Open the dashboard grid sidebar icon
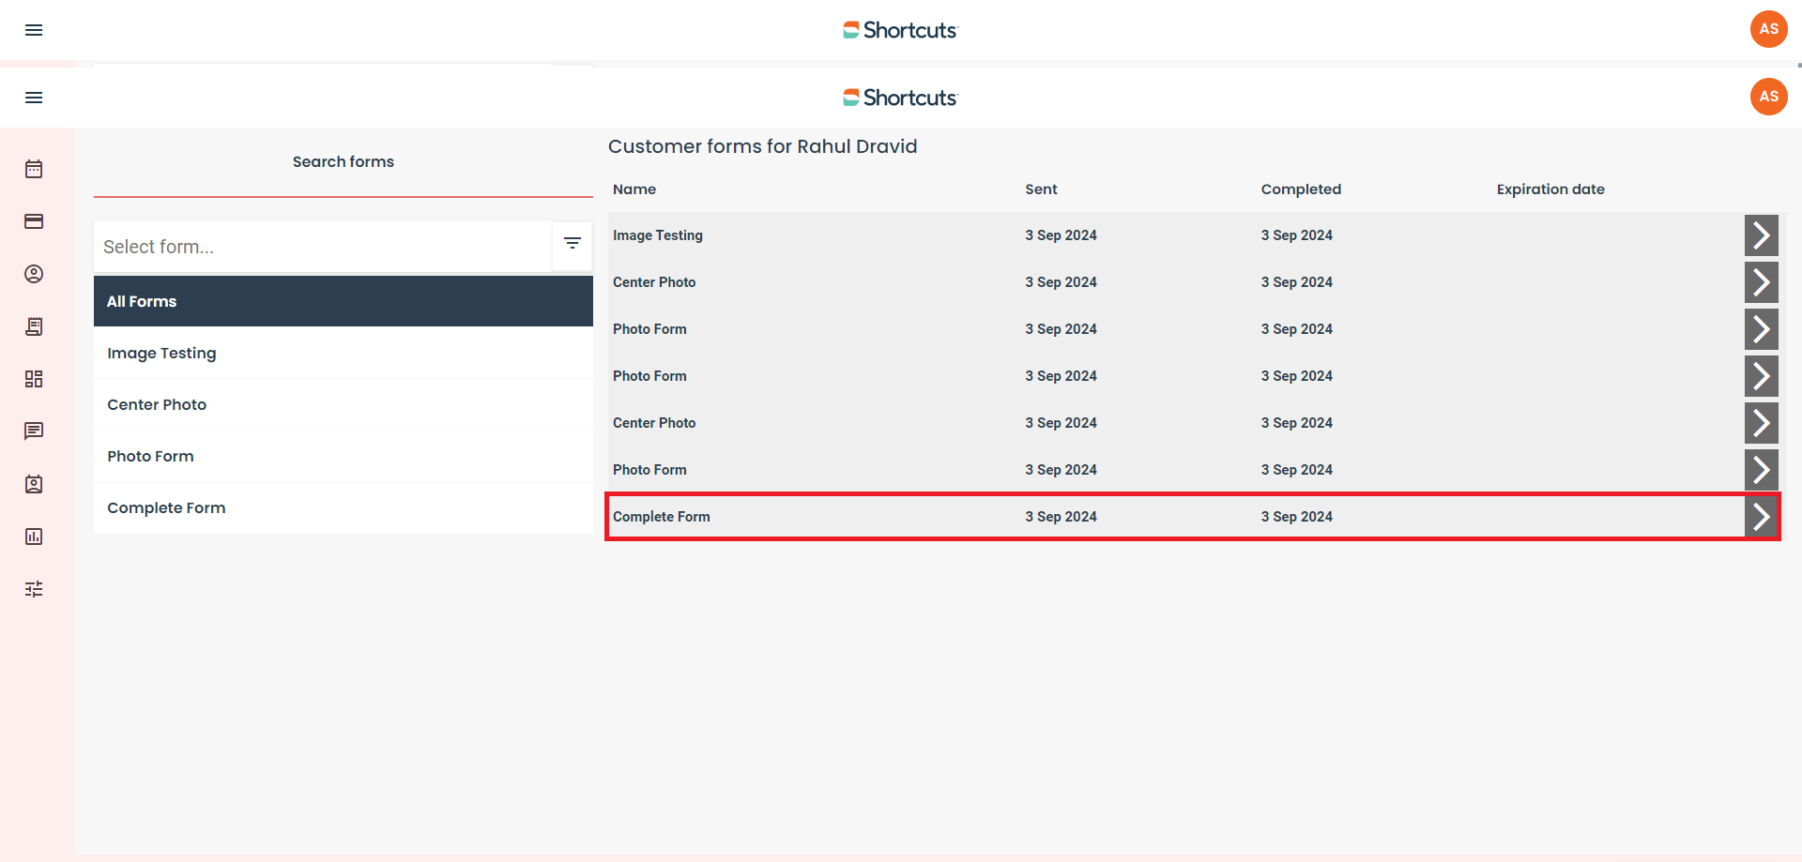 pyautogui.click(x=34, y=379)
